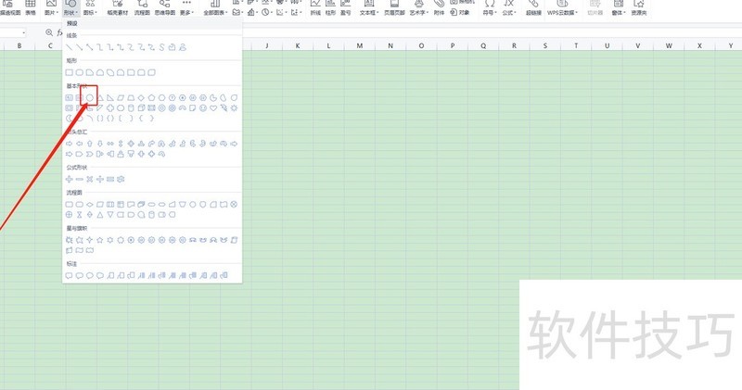
Task: Select the left-right arrow block arrow
Action: 110,144
